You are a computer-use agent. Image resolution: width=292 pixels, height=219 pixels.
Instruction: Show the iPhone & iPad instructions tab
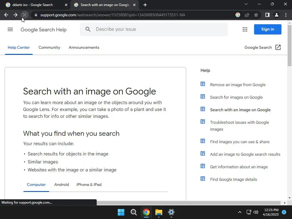pos(89,184)
